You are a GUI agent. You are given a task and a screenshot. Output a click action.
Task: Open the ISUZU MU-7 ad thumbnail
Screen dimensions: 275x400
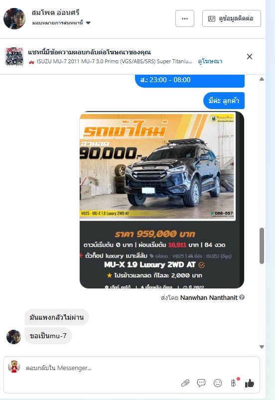14,56
